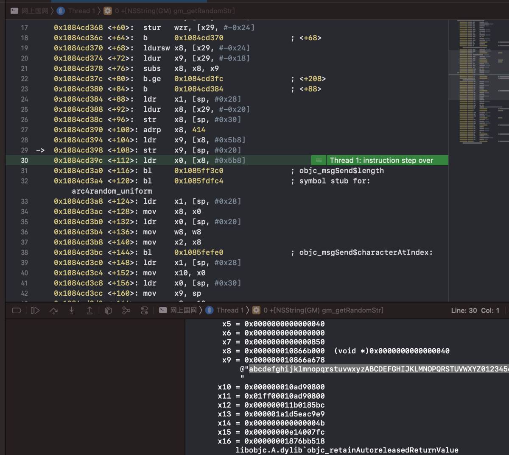This screenshot has width=509, height=455.
Task: Open Debug Memory Graph
Action: [126, 311]
